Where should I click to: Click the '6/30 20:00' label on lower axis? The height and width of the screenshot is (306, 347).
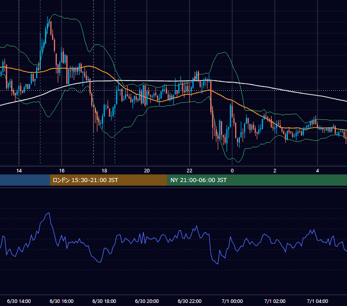click(x=147, y=301)
